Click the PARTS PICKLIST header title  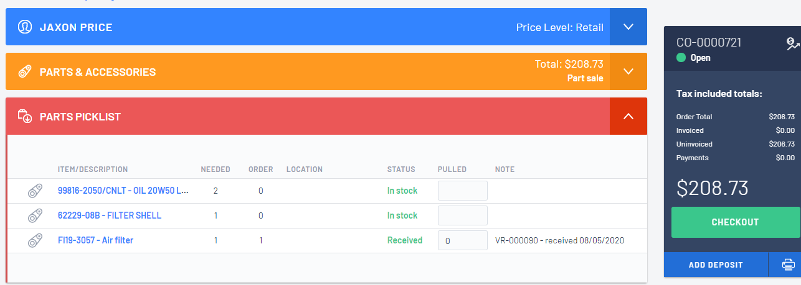point(80,117)
